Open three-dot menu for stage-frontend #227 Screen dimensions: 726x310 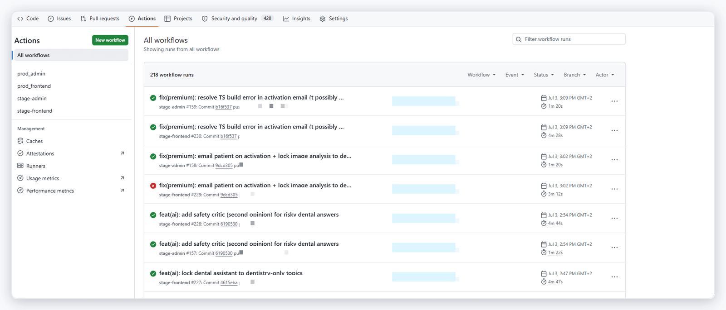614,277
